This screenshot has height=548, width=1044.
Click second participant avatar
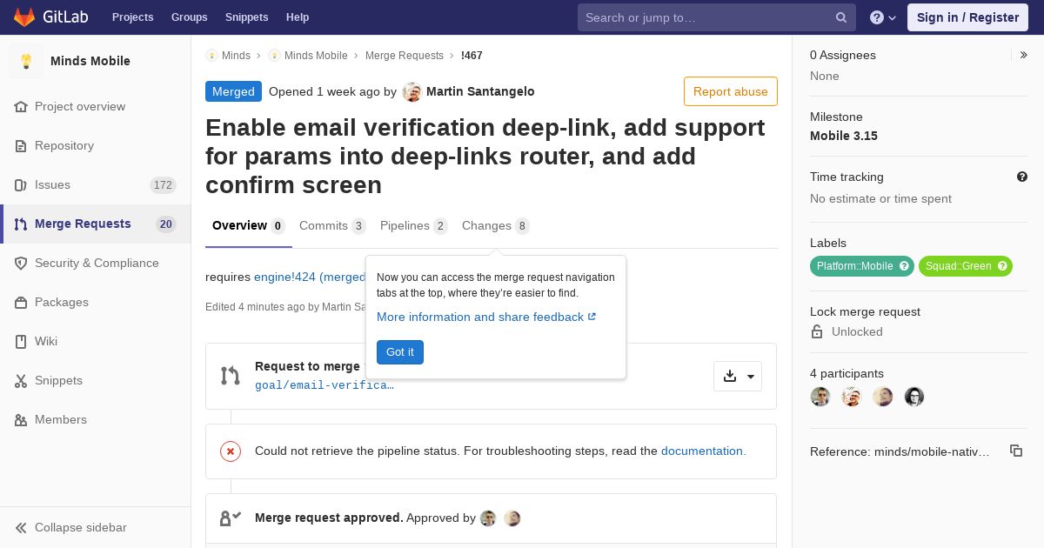pyautogui.click(x=852, y=397)
